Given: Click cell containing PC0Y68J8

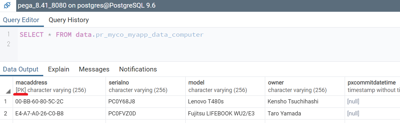Looking at the screenshot, I should coord(146,101).
